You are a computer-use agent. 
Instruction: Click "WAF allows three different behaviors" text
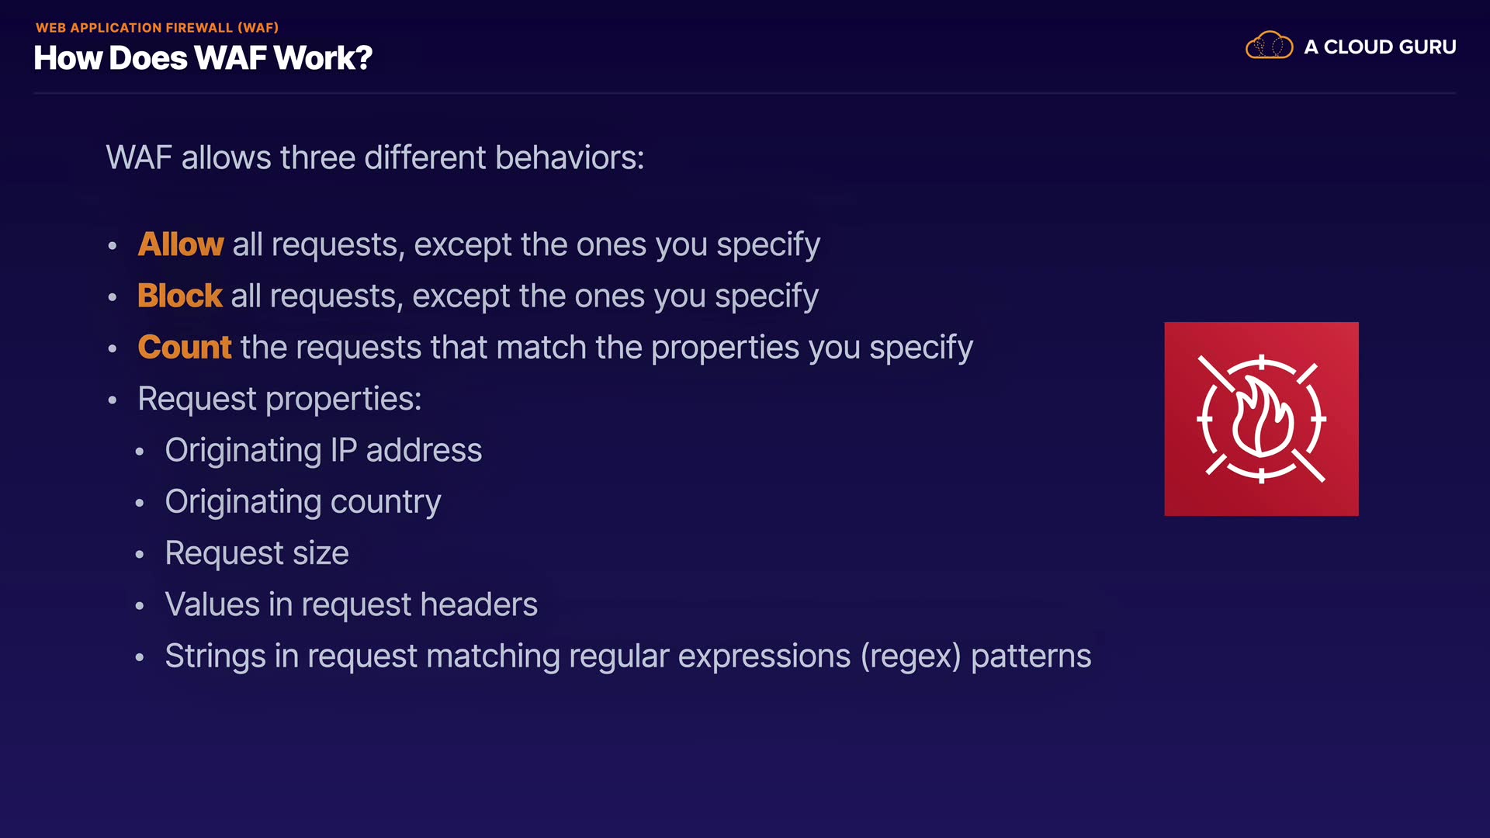375,158
